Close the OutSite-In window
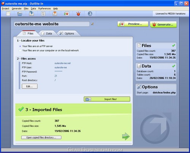The image size is (190, 153). [x=187, y=3]
